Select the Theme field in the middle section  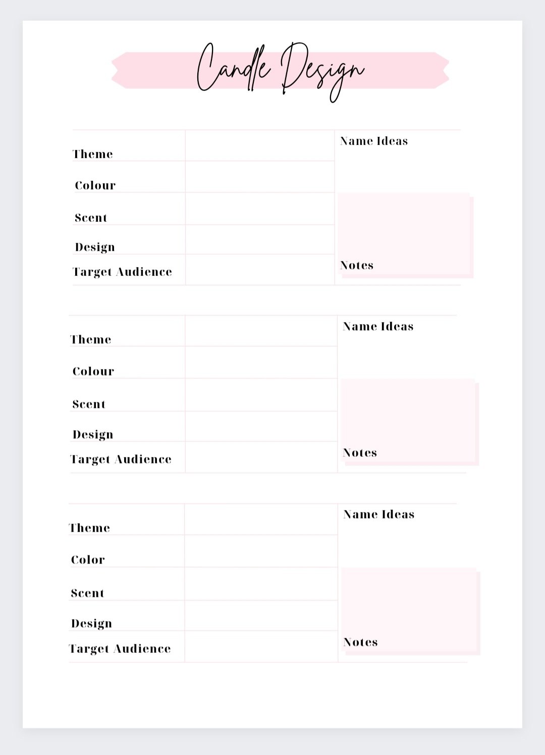pos(260,331)
